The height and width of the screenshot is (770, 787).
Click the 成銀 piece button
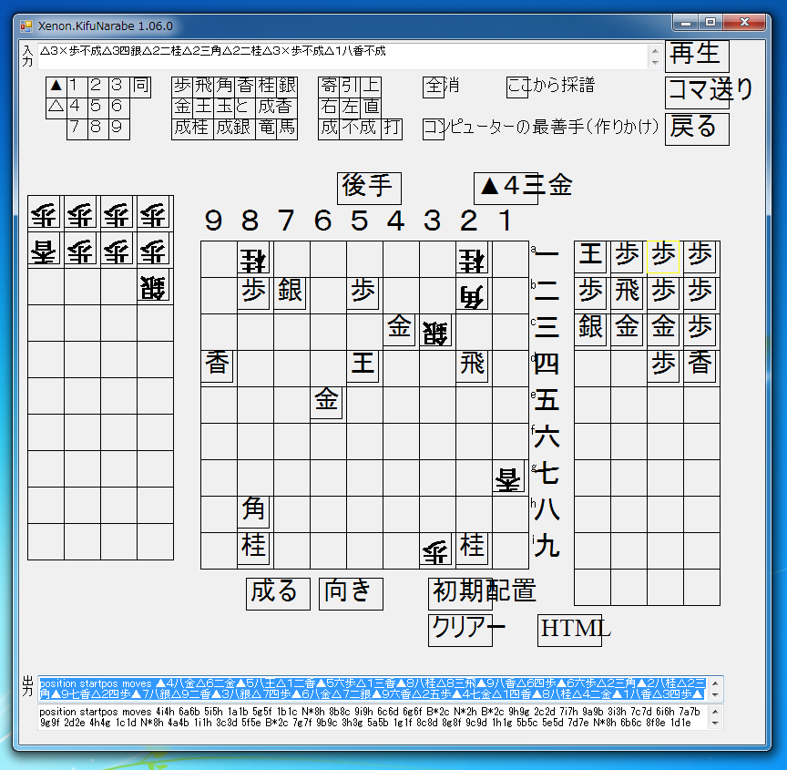(x=235, y=128)
